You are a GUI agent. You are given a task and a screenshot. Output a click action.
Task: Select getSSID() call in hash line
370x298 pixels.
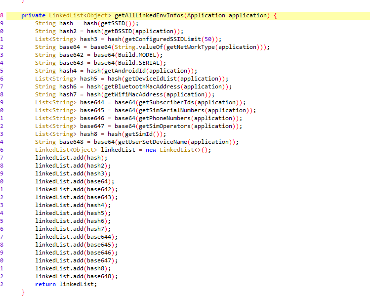pyautogui.click(x=116, y=23)
